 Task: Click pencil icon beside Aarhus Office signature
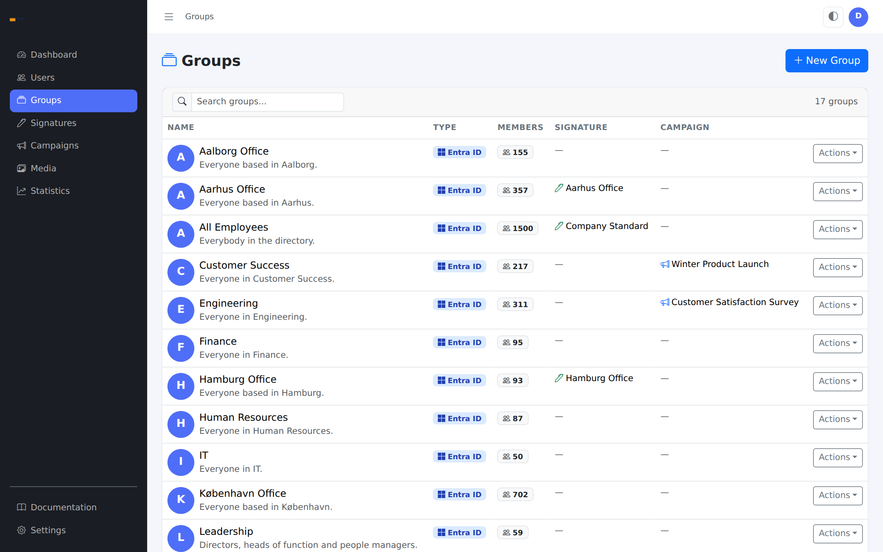[559, 188]
